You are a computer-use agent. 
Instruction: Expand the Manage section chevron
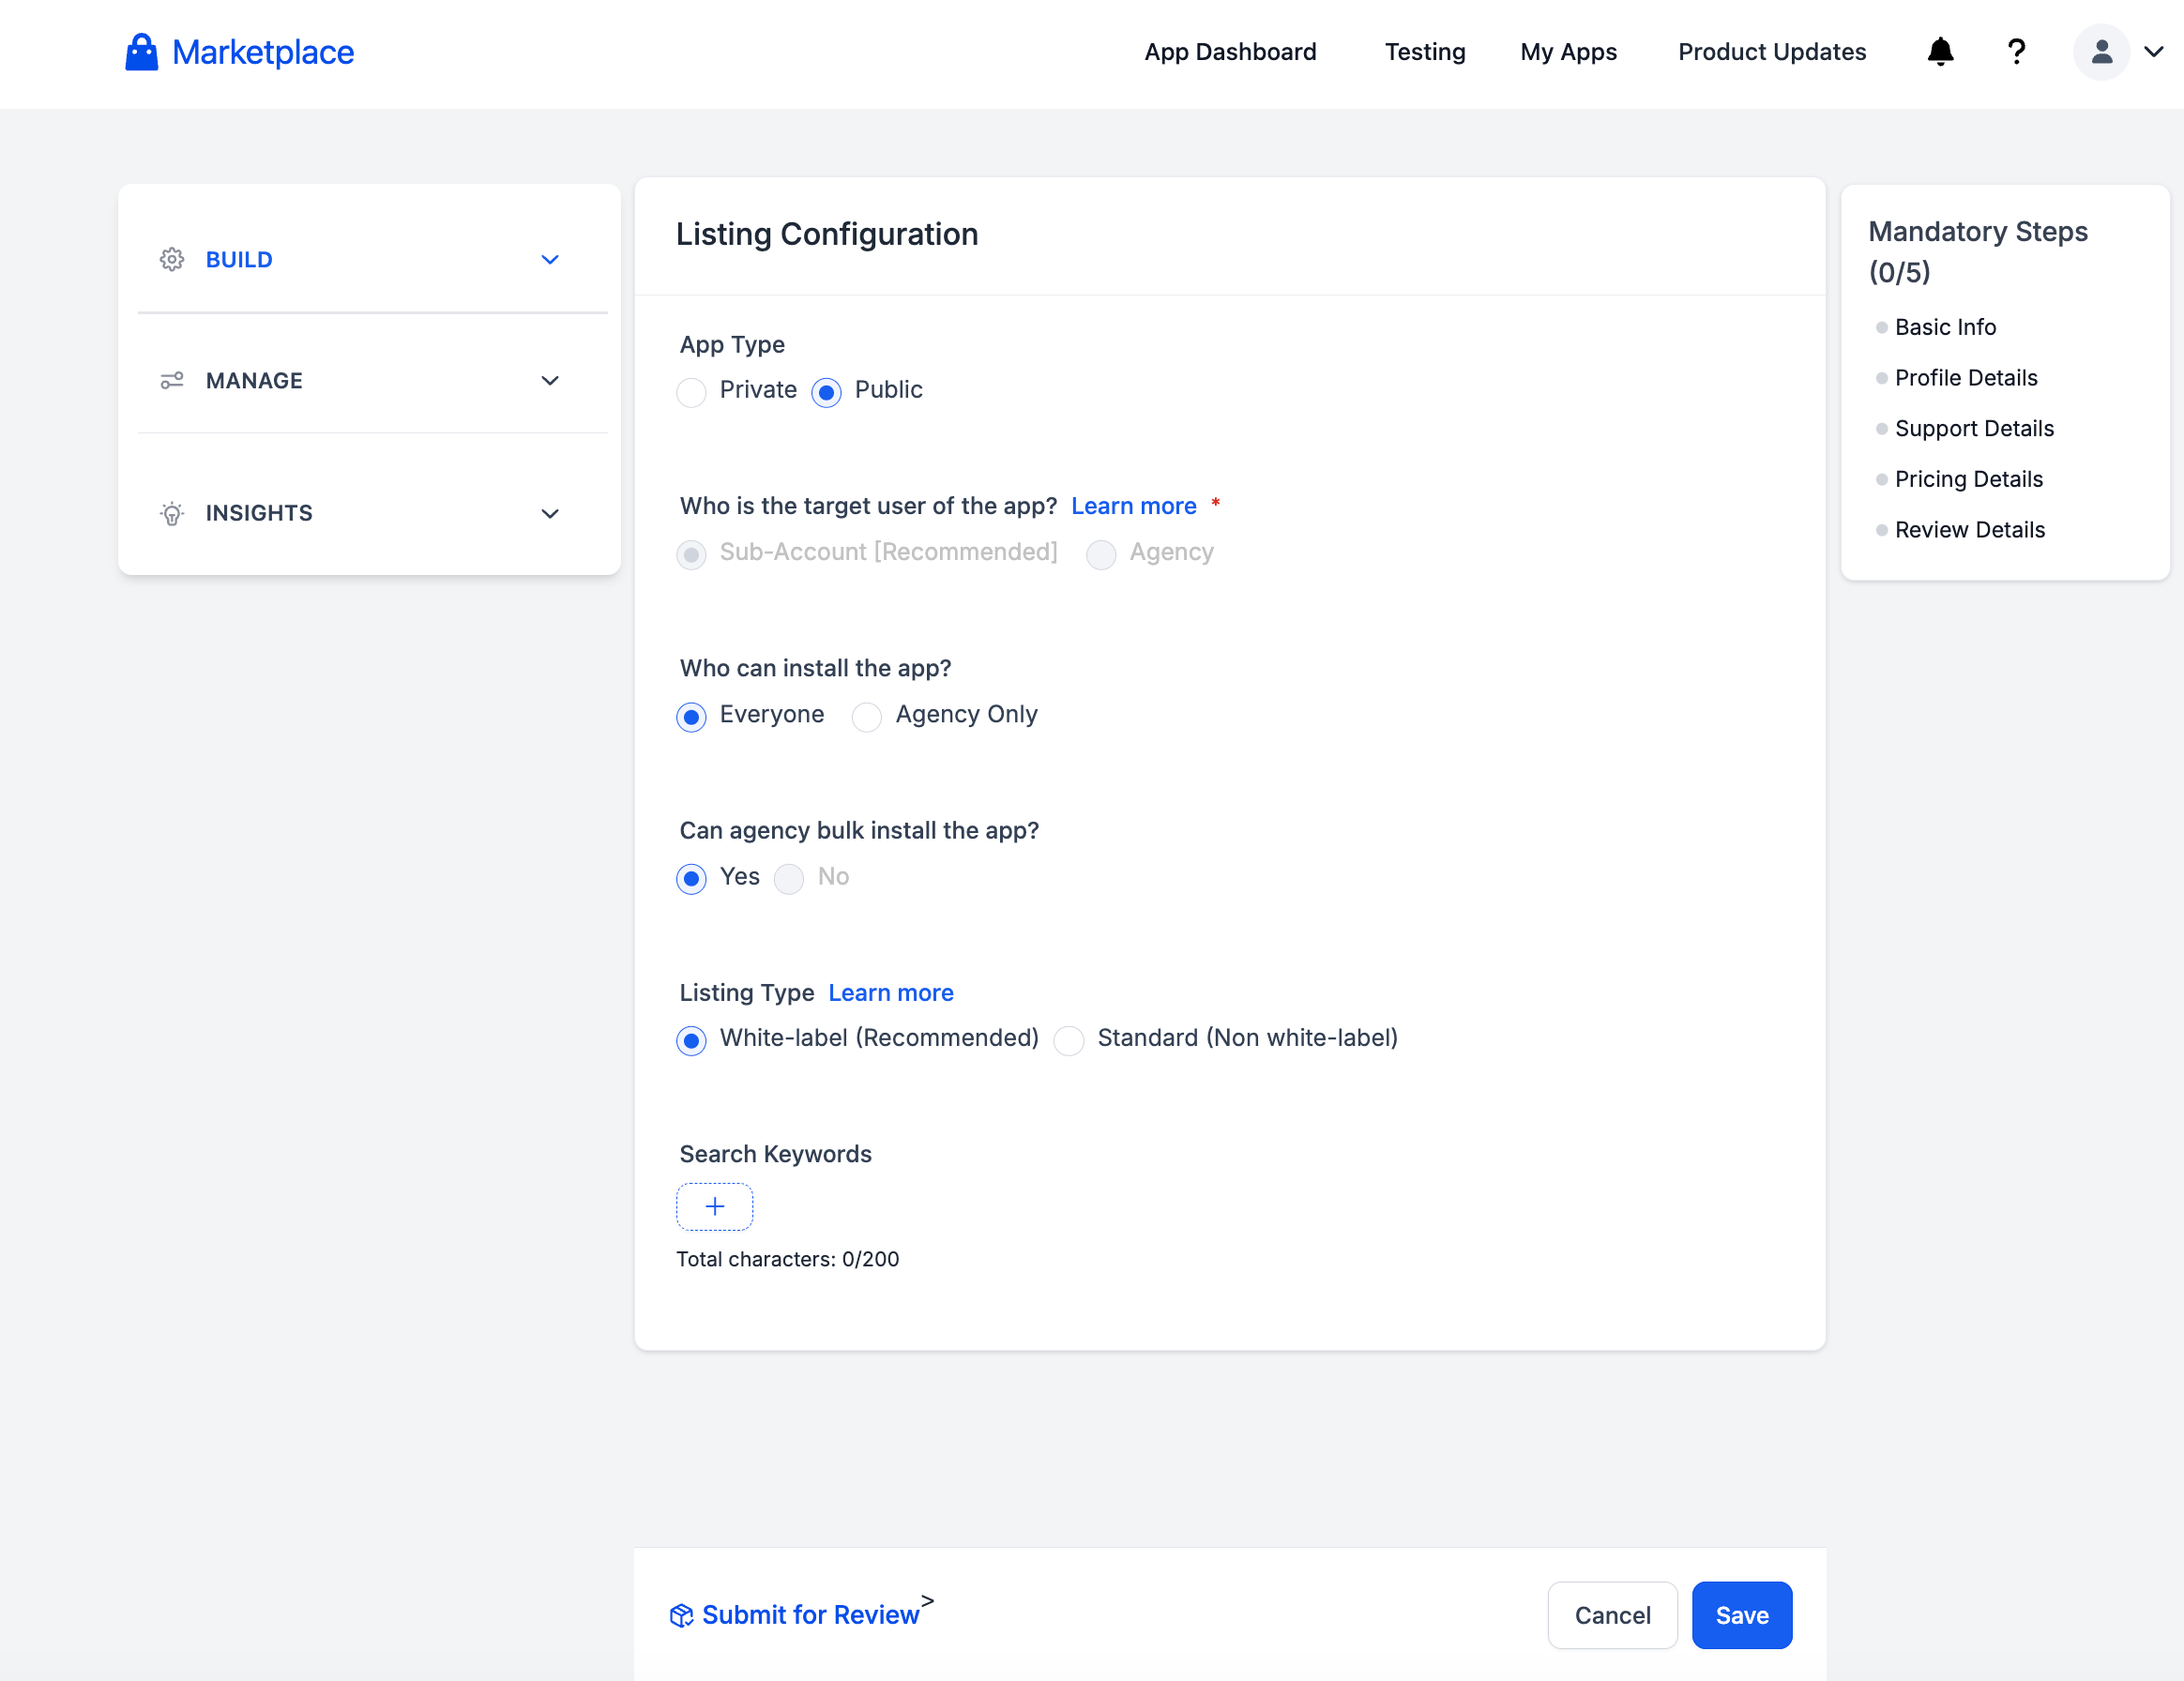click(x=550, y=381)
